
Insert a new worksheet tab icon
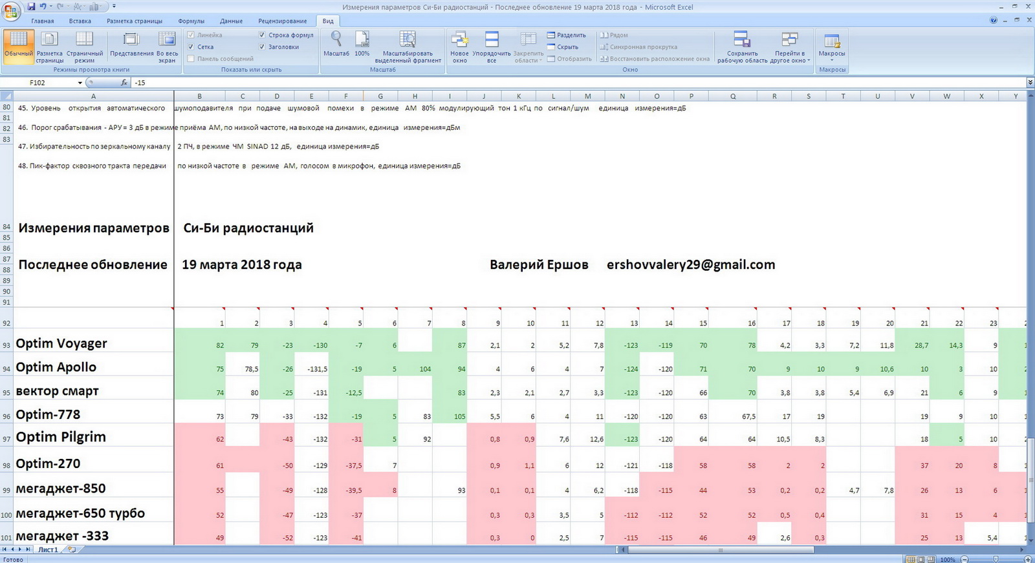coord(72,549)
